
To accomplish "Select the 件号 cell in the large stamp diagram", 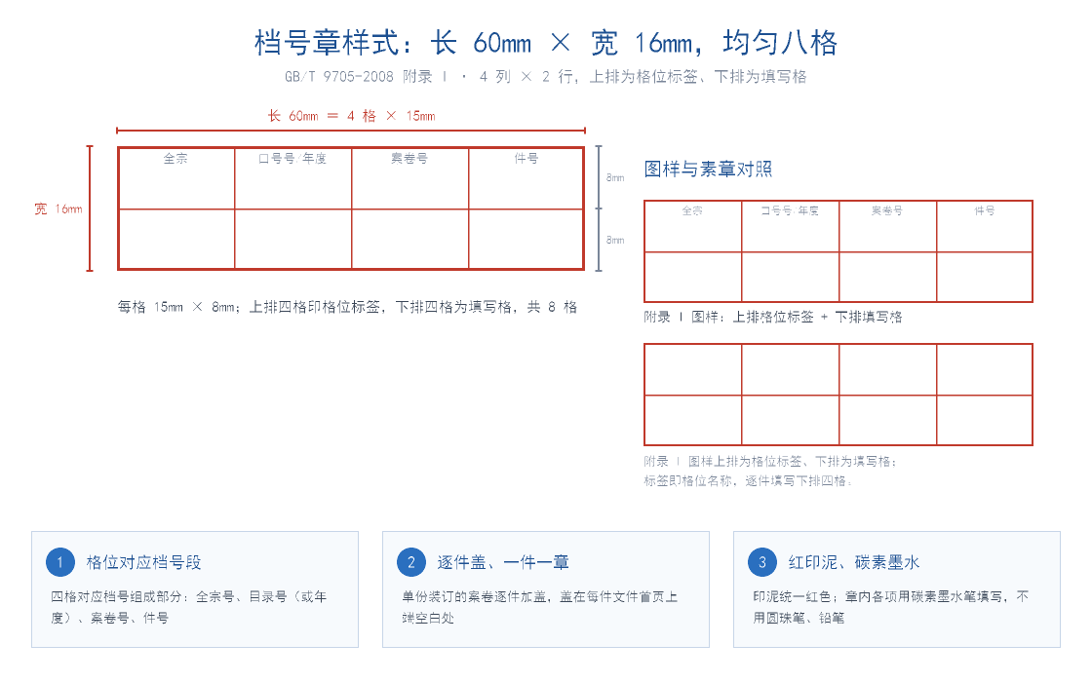I will tap(526, 178).
